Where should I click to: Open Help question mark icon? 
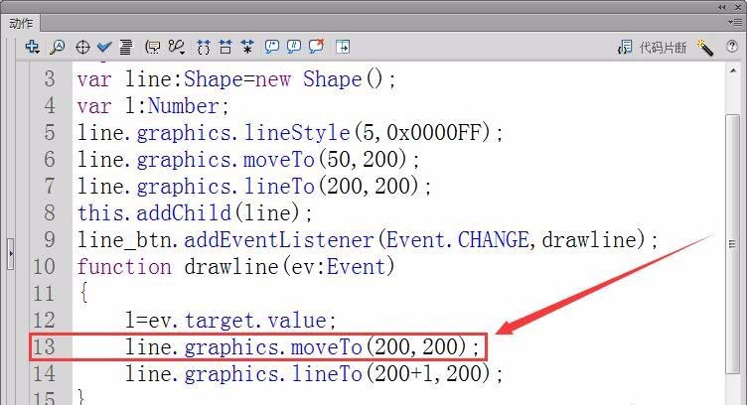click(732, 47)
